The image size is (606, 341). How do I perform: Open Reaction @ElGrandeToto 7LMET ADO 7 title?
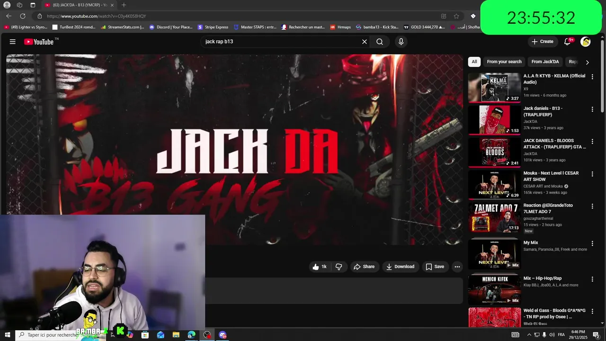pos(548,208)
